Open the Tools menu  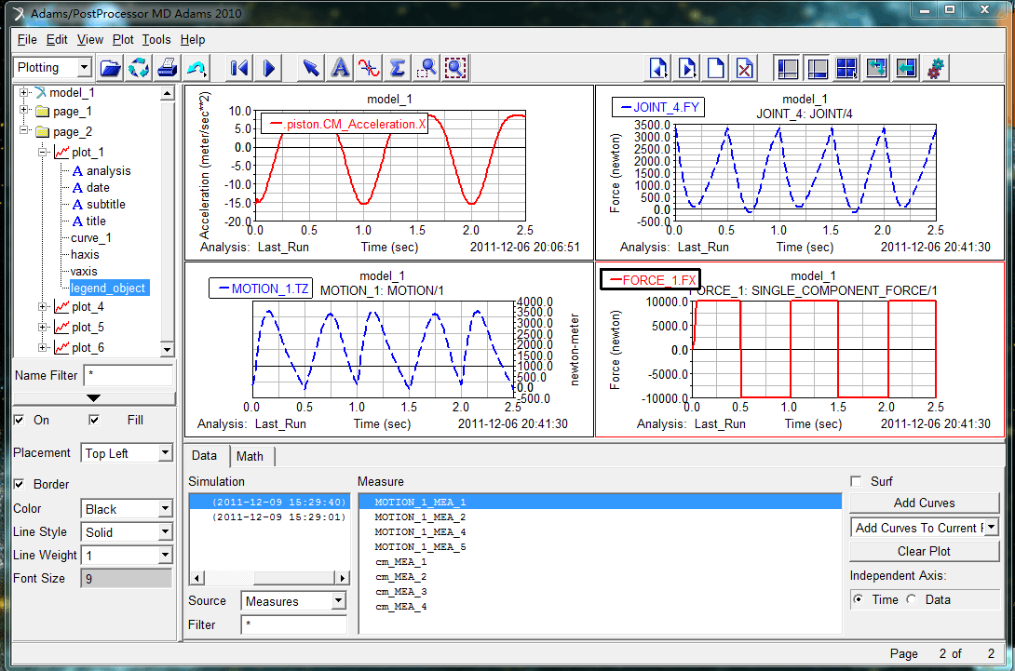point(156,39)
